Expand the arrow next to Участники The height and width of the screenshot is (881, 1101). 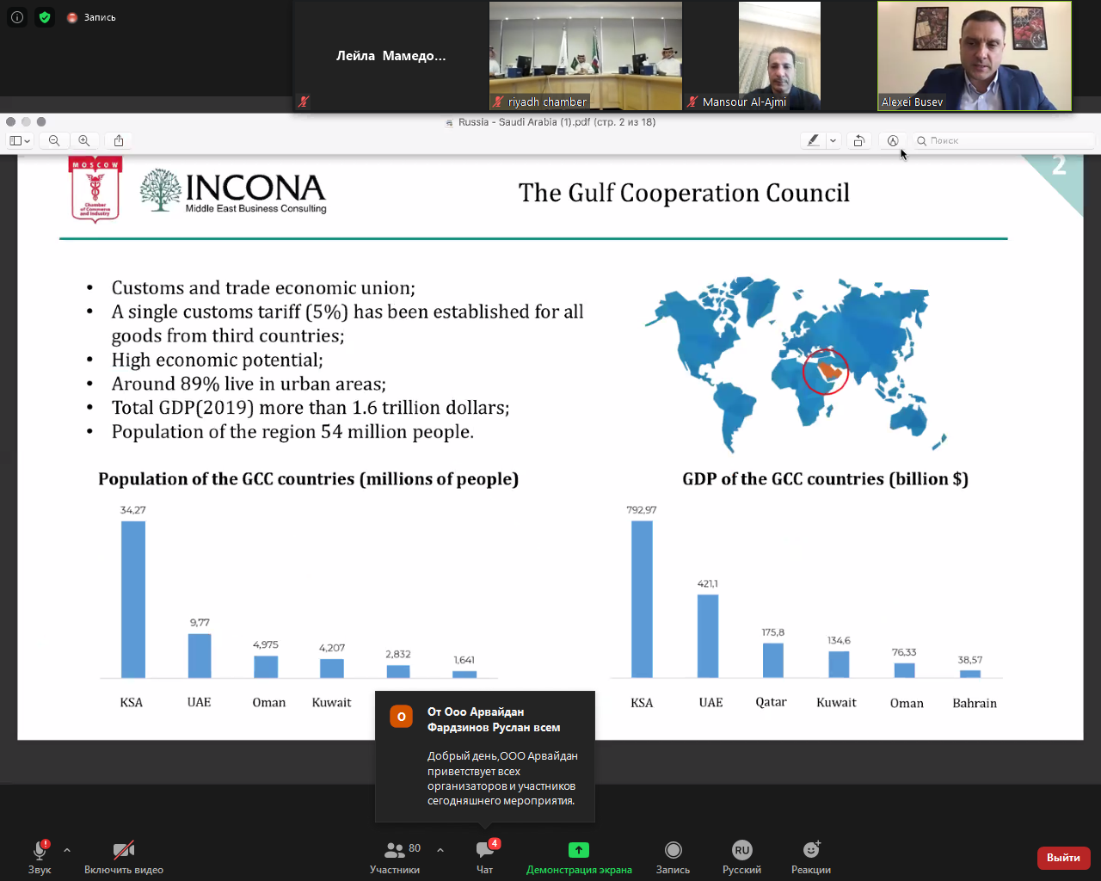pos(440,850)
